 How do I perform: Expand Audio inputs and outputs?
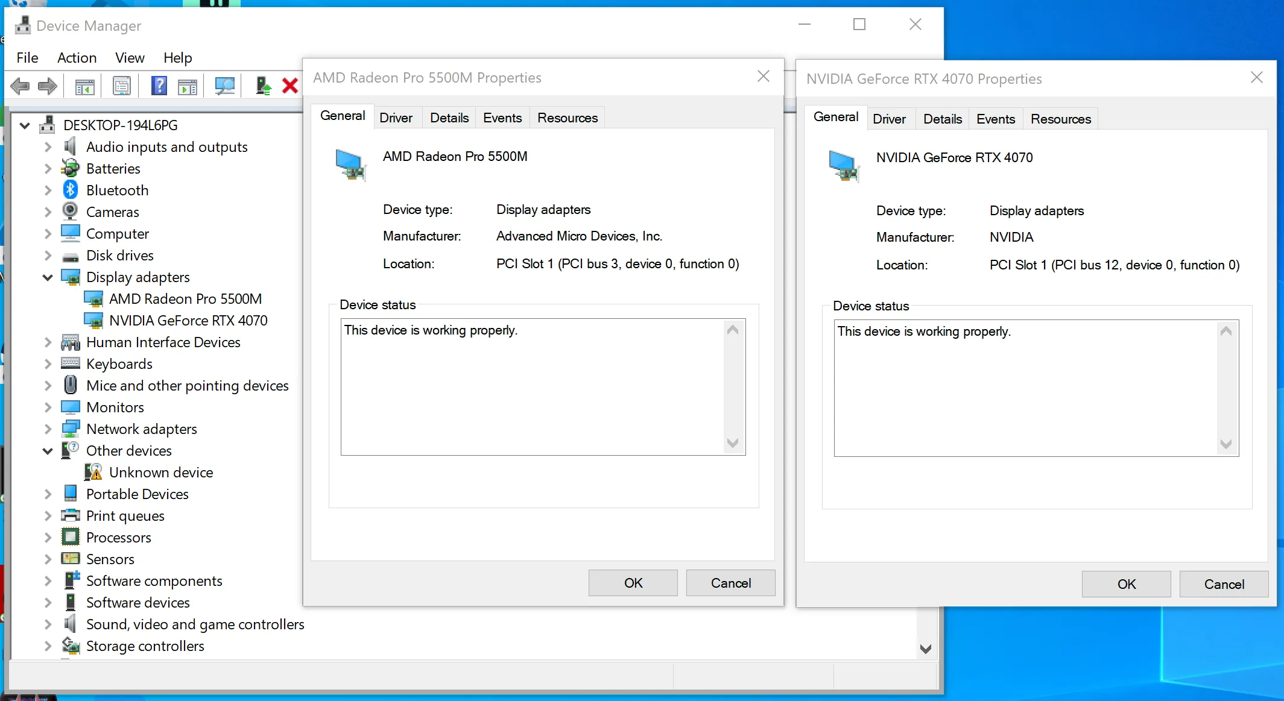click(x=48, y=147)
